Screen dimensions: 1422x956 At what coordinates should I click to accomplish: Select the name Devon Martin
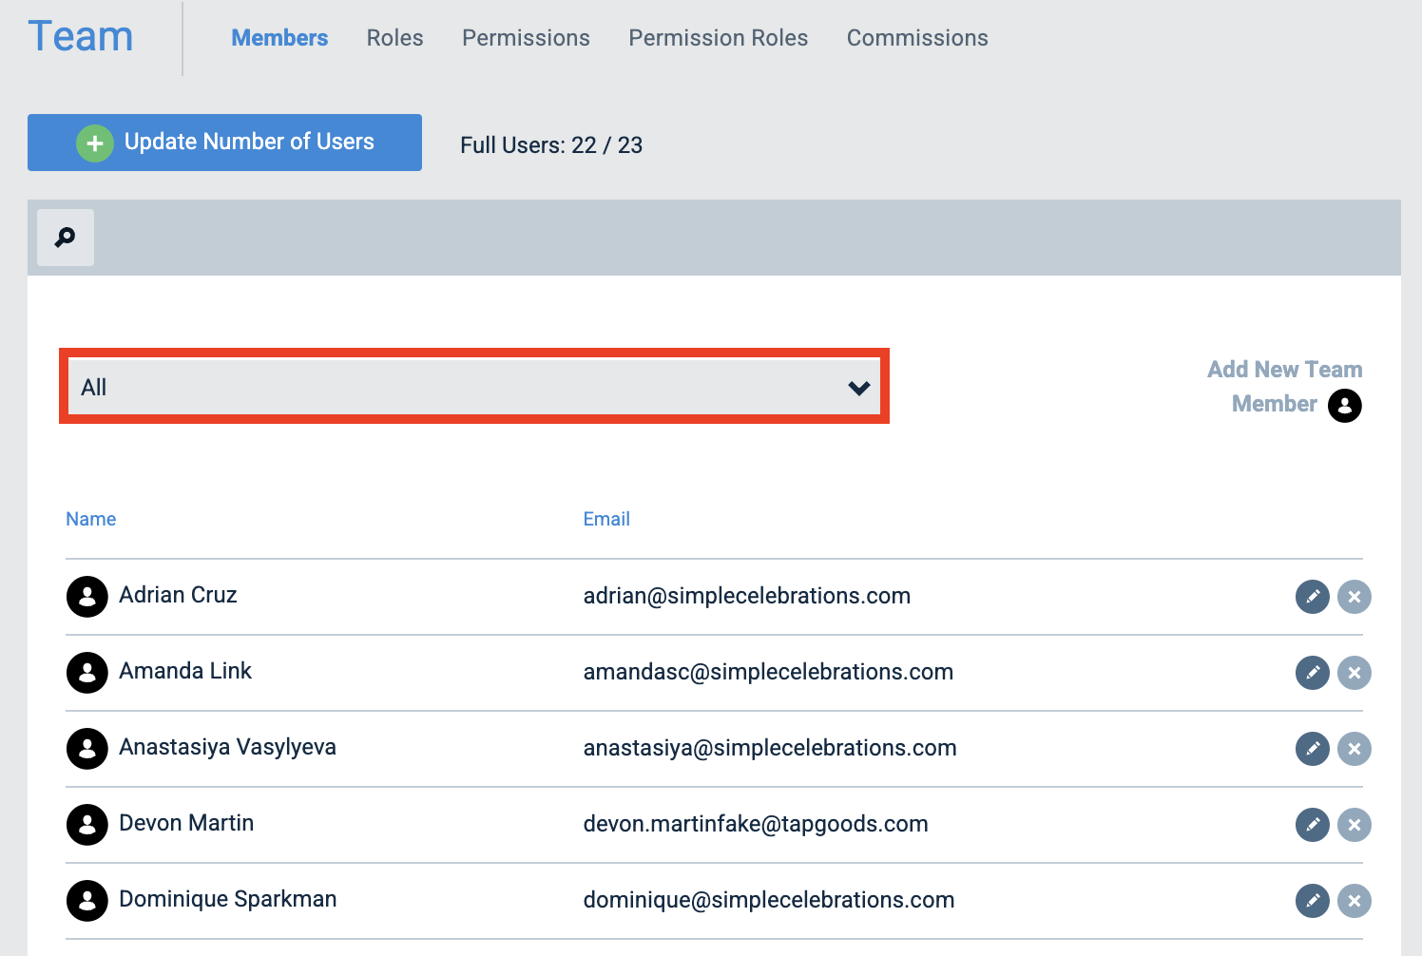(186, 823)
